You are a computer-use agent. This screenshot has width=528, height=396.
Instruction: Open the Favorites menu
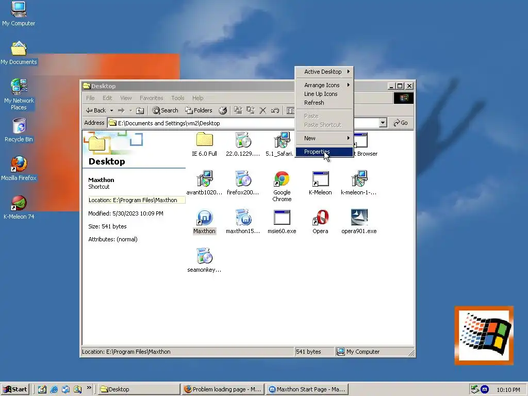[x=152, y=98]
